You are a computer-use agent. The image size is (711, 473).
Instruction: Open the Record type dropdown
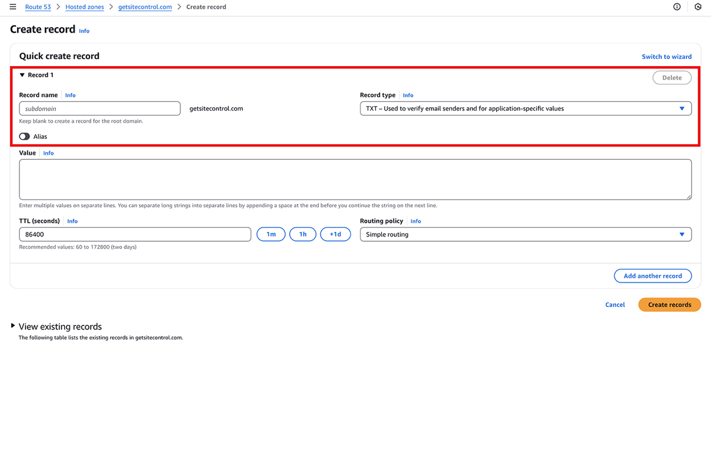525,109
